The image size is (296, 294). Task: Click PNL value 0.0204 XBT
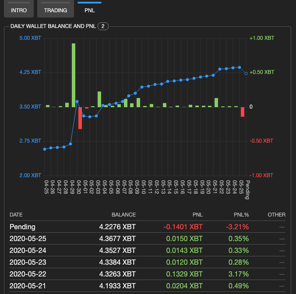coord(184,286)
